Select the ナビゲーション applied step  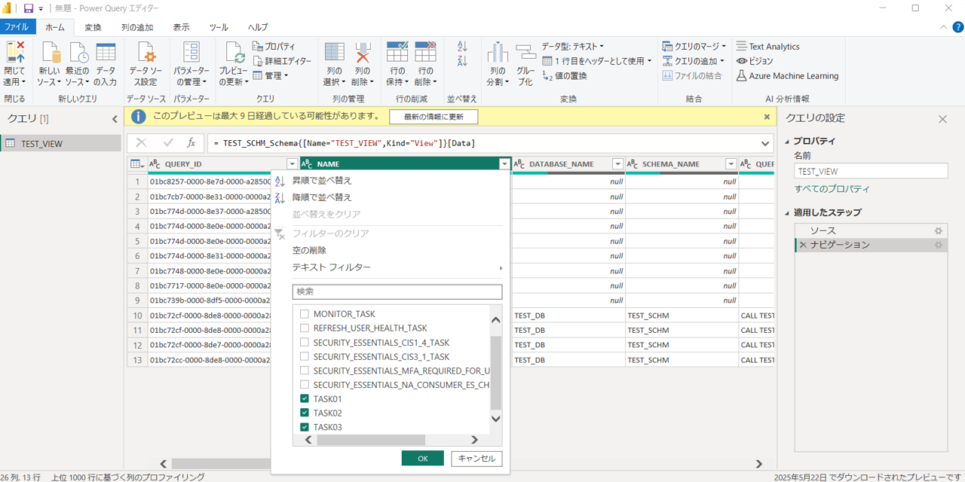click(871, 245)
